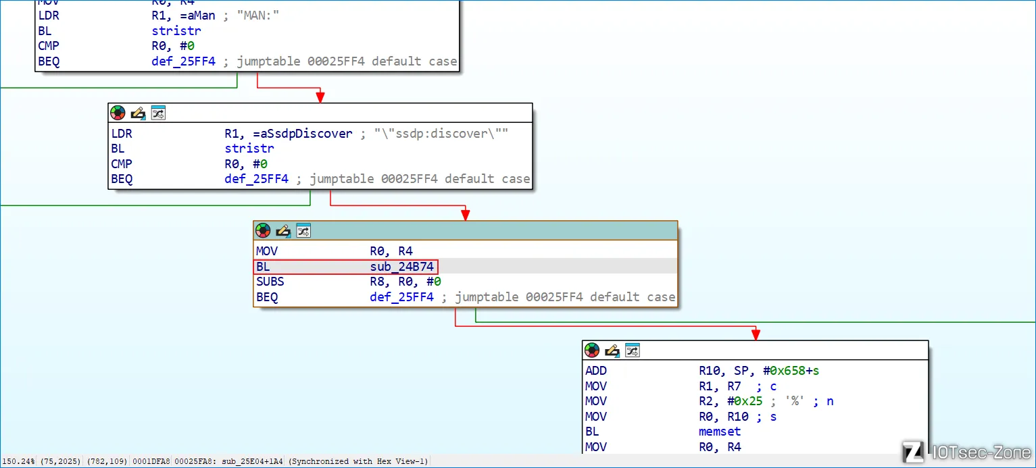
Task: Click the pencil icon of the memset block
Action: click(612, 350)
